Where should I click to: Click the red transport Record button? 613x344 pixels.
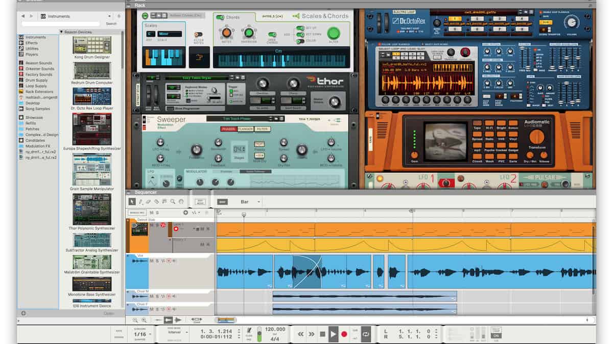pos(344,334)
